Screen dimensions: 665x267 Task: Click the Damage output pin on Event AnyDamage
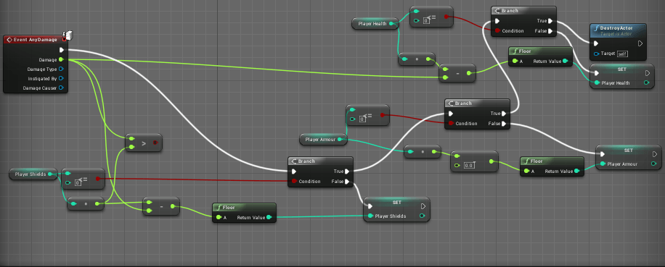pos(61,59)
